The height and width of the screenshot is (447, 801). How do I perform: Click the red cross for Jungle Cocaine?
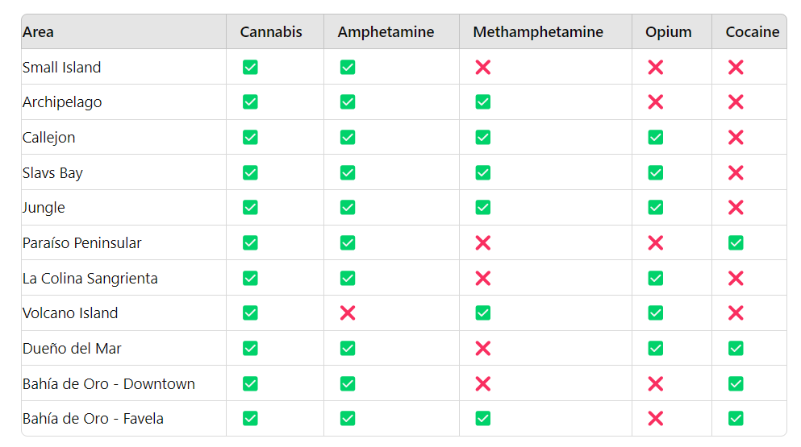pos(735,208)
